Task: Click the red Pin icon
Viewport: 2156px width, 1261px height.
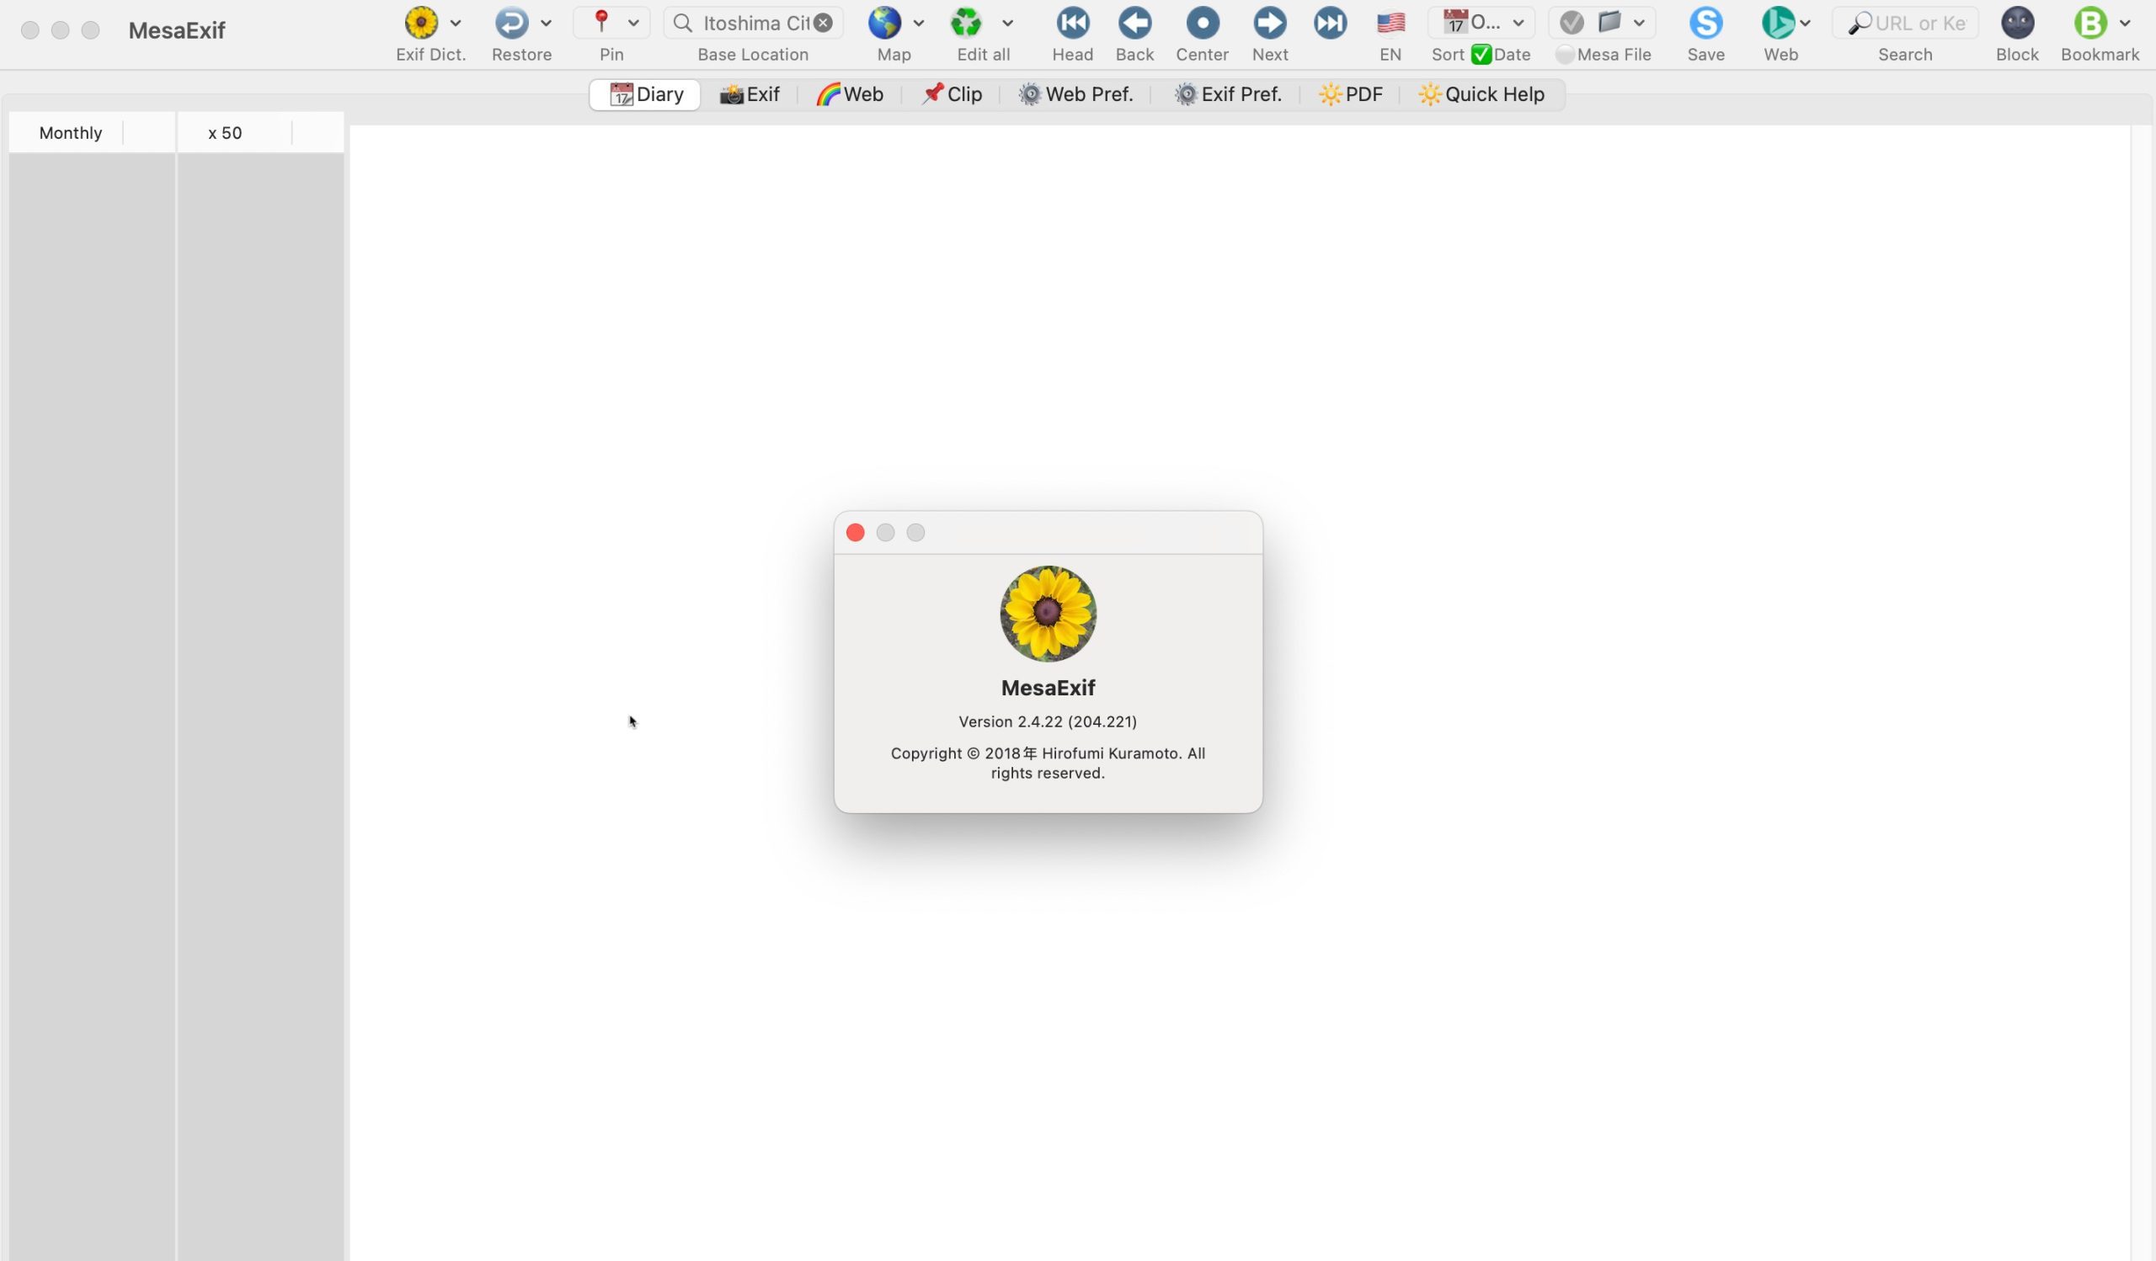Action: point(601,21)
